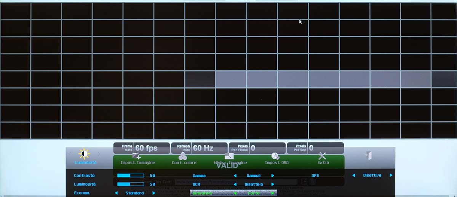The width and height of the screenshot is (457, 197).
Task: Click the Contrasto slider bar
Action: tap(131, 176)
